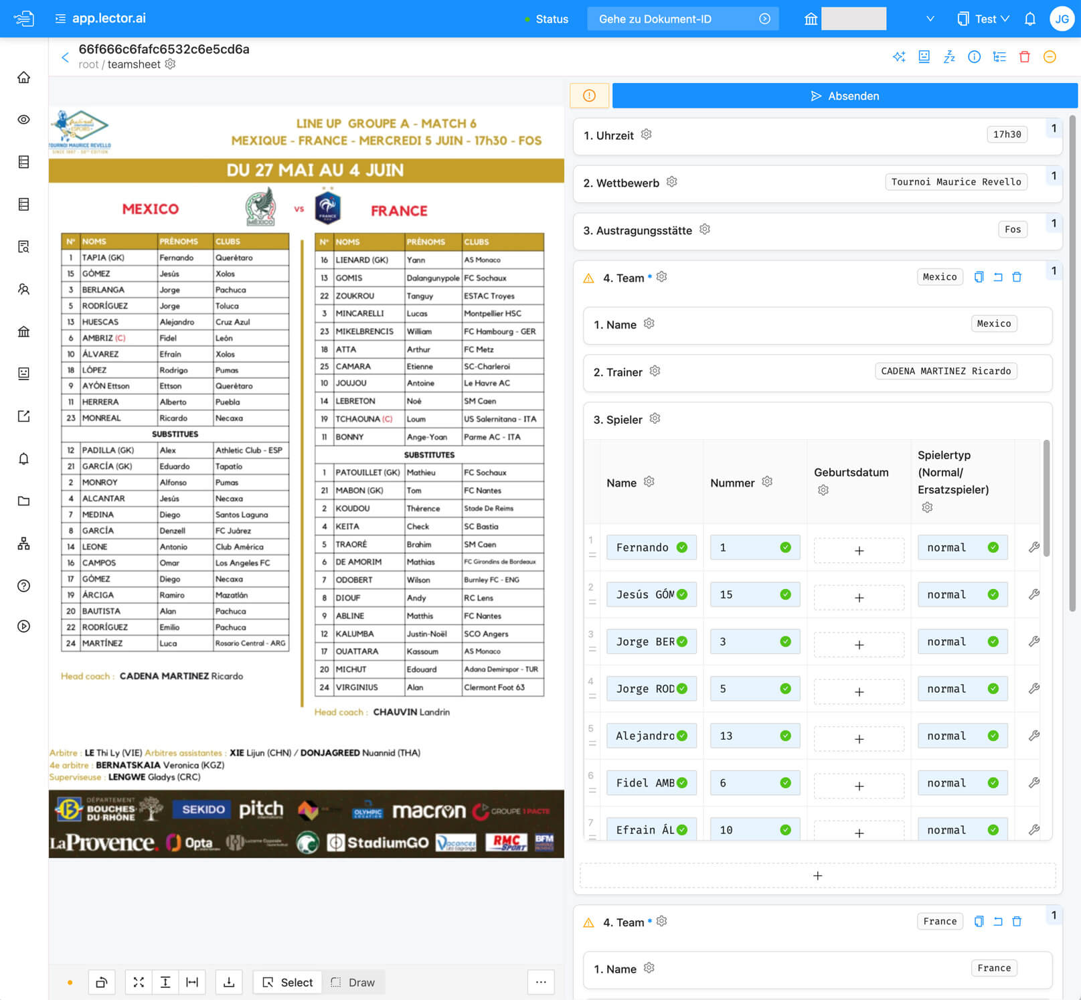
Task: Toggle green checkmark on number 15 field
Action: [785, 594]
